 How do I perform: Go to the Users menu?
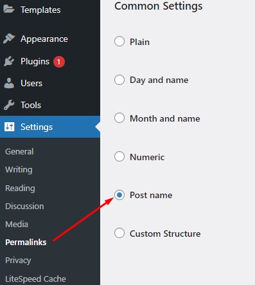(x=31, y=83)
